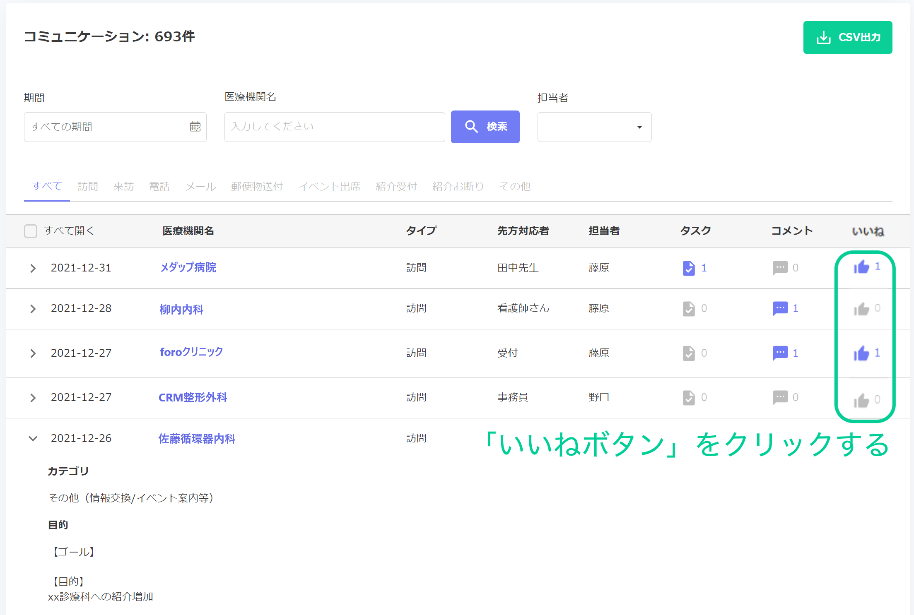Click the 看護師さん cell
The image size is (914, 615).
pyautogui.click(x=523, y=309)
